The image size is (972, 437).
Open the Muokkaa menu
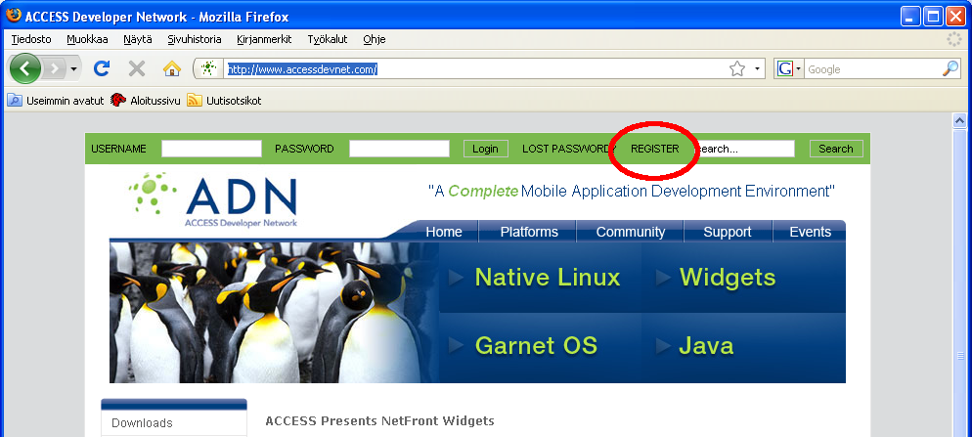(87, 39)
